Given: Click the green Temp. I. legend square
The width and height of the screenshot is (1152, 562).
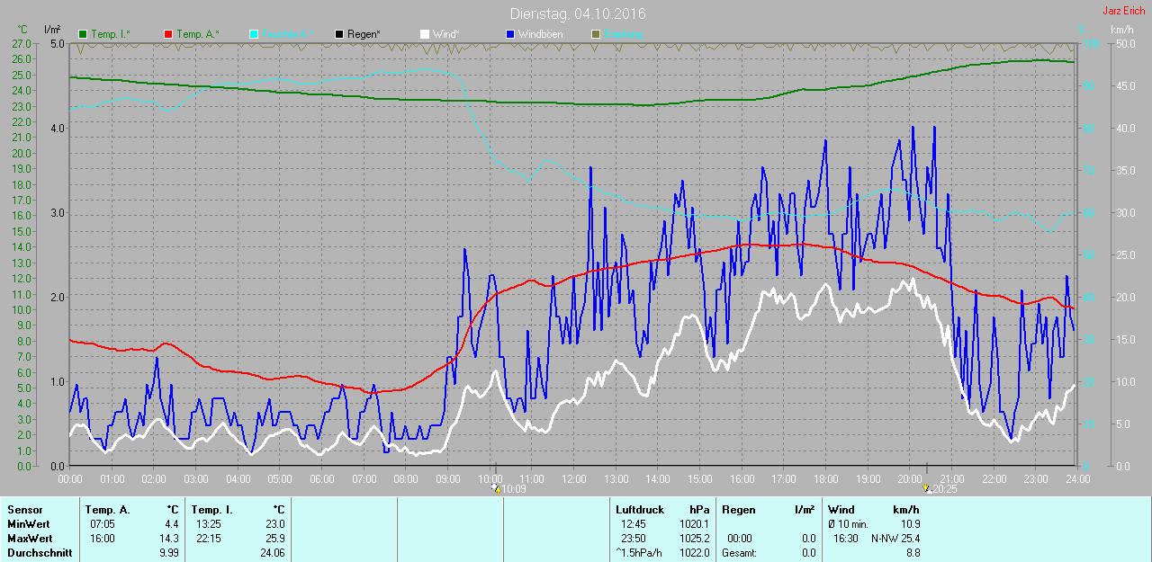Looking at the screenshot, I should tap(84, 34).
